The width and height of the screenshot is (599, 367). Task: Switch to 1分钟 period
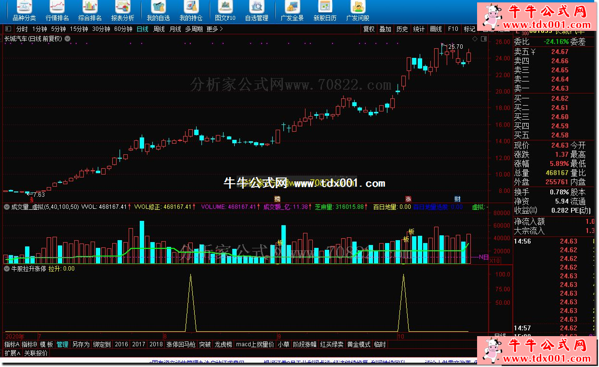(40, 29)
